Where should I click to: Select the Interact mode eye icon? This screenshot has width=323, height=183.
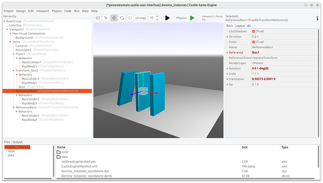click(x=98, y=18)
